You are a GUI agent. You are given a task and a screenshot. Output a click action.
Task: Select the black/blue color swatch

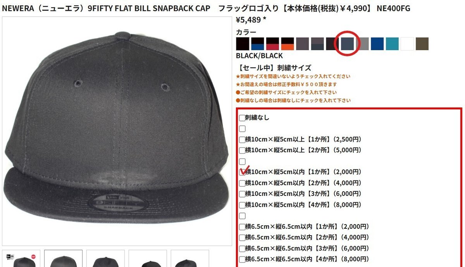tap(257, 44)
